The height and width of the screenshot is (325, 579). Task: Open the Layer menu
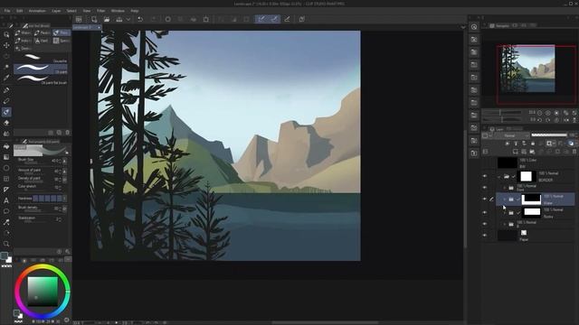click(56, 11)
